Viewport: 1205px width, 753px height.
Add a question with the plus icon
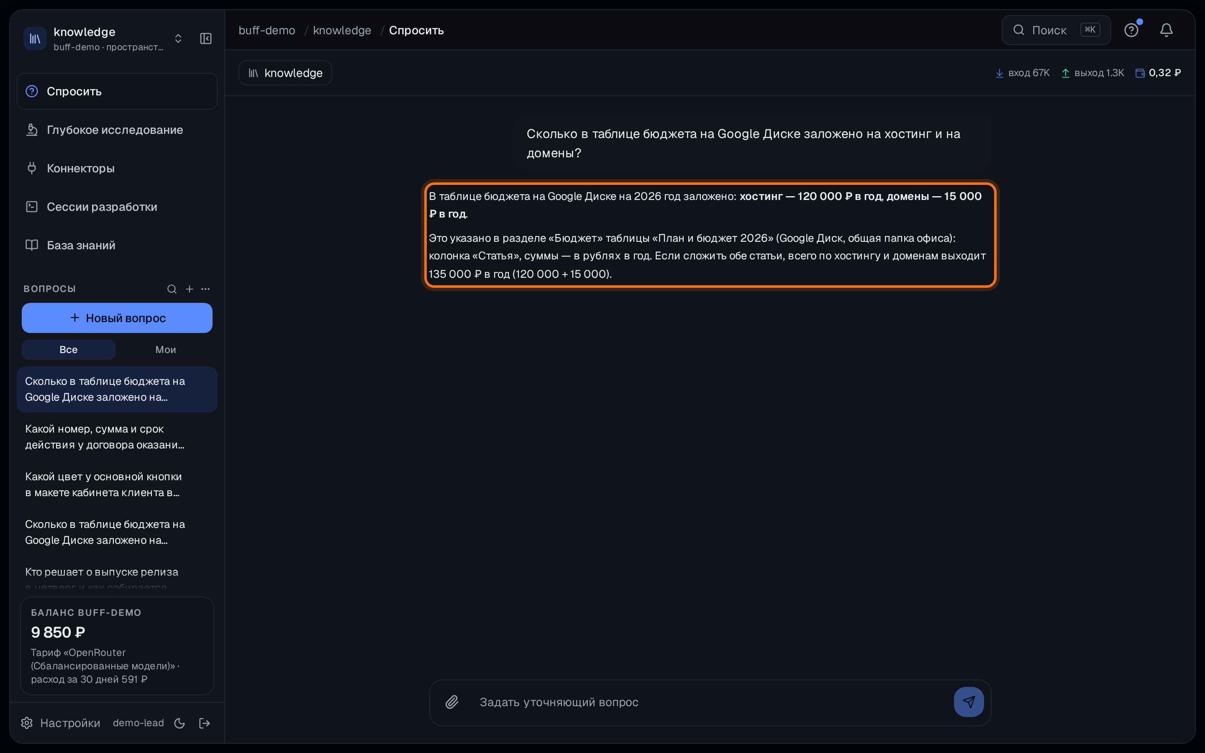(x=189, y=289)
